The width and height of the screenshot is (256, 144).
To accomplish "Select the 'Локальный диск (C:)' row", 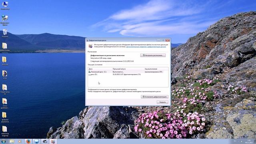I will pyautogui.click(x=128, y=72).
